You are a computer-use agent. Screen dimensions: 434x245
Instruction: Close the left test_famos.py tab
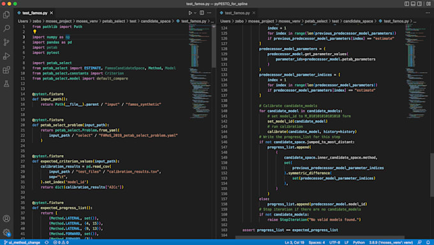52,13
